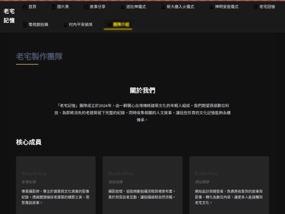Click MandySyu's description starting 專業攝影師
The image size is (285, 214).
click(x=55, y=197)
